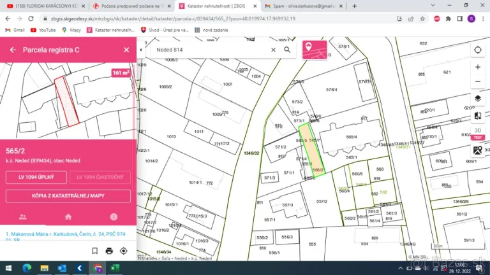Click KÓPIA Z KATASTRÁLNEJ MAPY button

pyautogui.click(x=68, y=196)
